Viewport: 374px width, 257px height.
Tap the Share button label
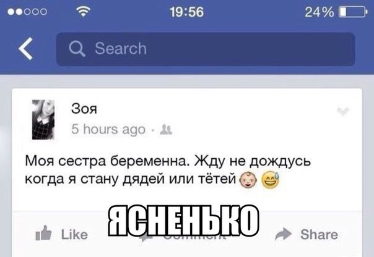[x=319, y=234]
